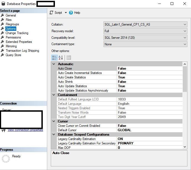191x170 pixels.
Task: Maximize the Database Properties window
Action: coord(172,4)
